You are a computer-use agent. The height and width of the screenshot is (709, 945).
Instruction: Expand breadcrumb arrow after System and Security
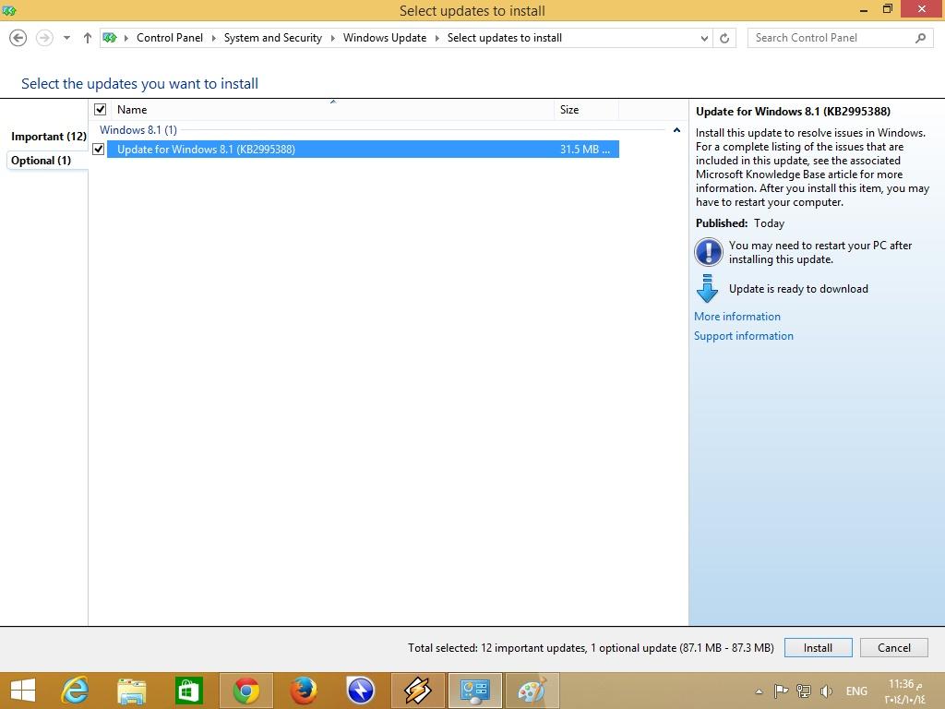coord(332,38)
